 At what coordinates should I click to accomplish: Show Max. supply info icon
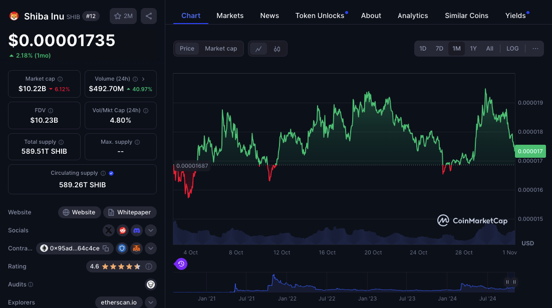[137, 142]
